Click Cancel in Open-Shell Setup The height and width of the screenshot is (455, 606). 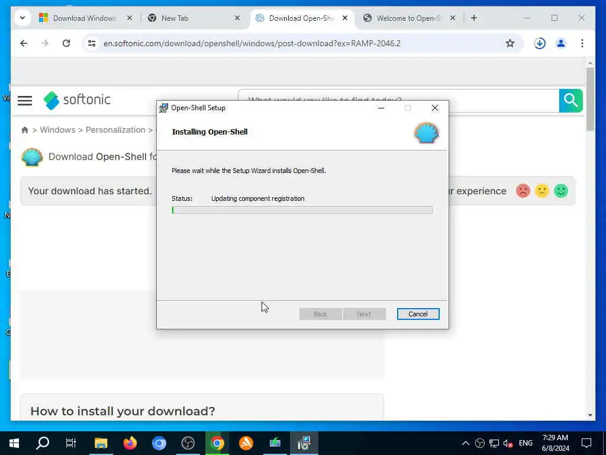(418, 314)
